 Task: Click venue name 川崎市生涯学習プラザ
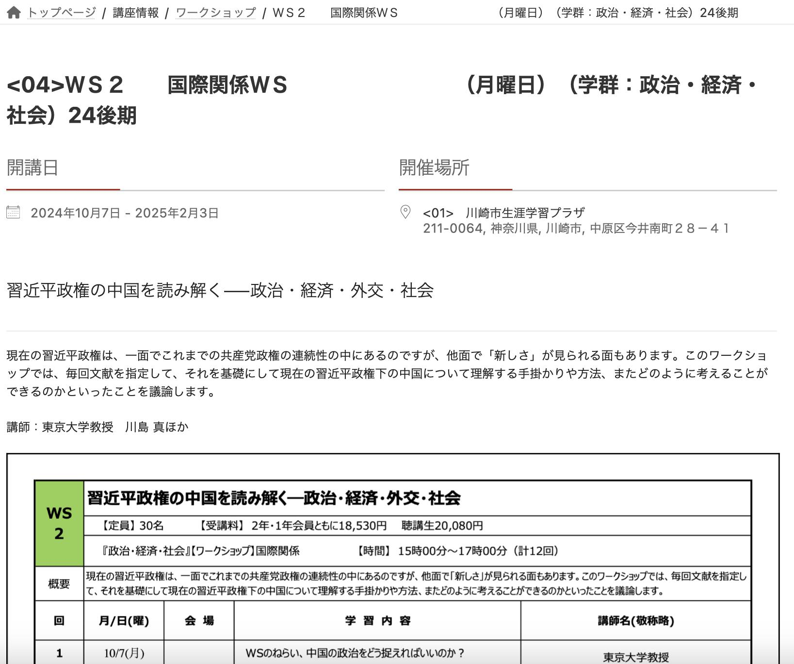[525, 213]
